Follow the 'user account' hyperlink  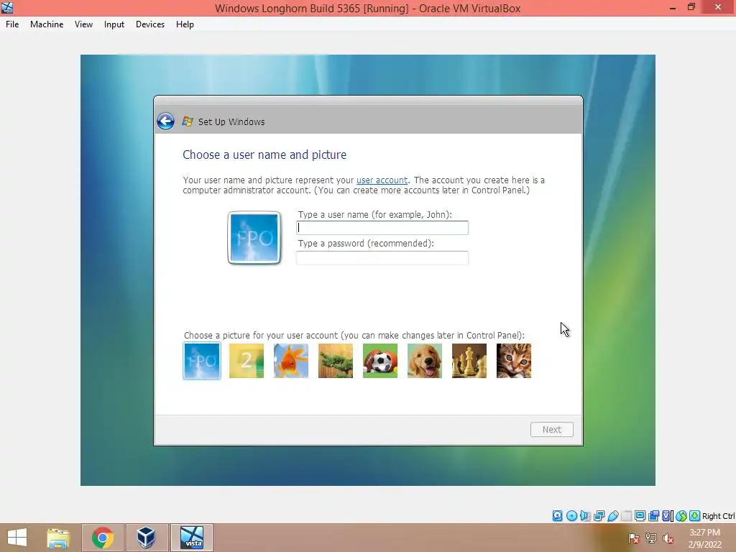tap(382, 180)
